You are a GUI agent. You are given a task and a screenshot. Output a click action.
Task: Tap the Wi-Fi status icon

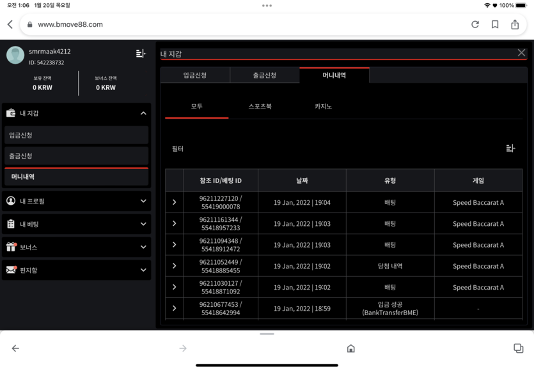487,6
